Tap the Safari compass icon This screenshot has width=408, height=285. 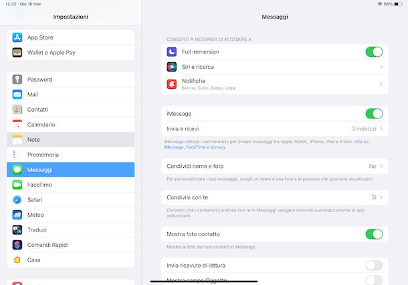click(17, 200)
